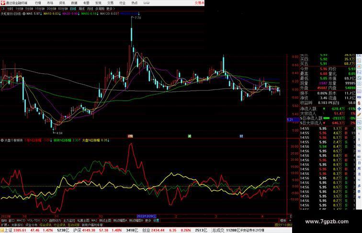Open the 资金分布 panel tab
The height and width of the screenshot is (233, 362).
coord(32,225)
